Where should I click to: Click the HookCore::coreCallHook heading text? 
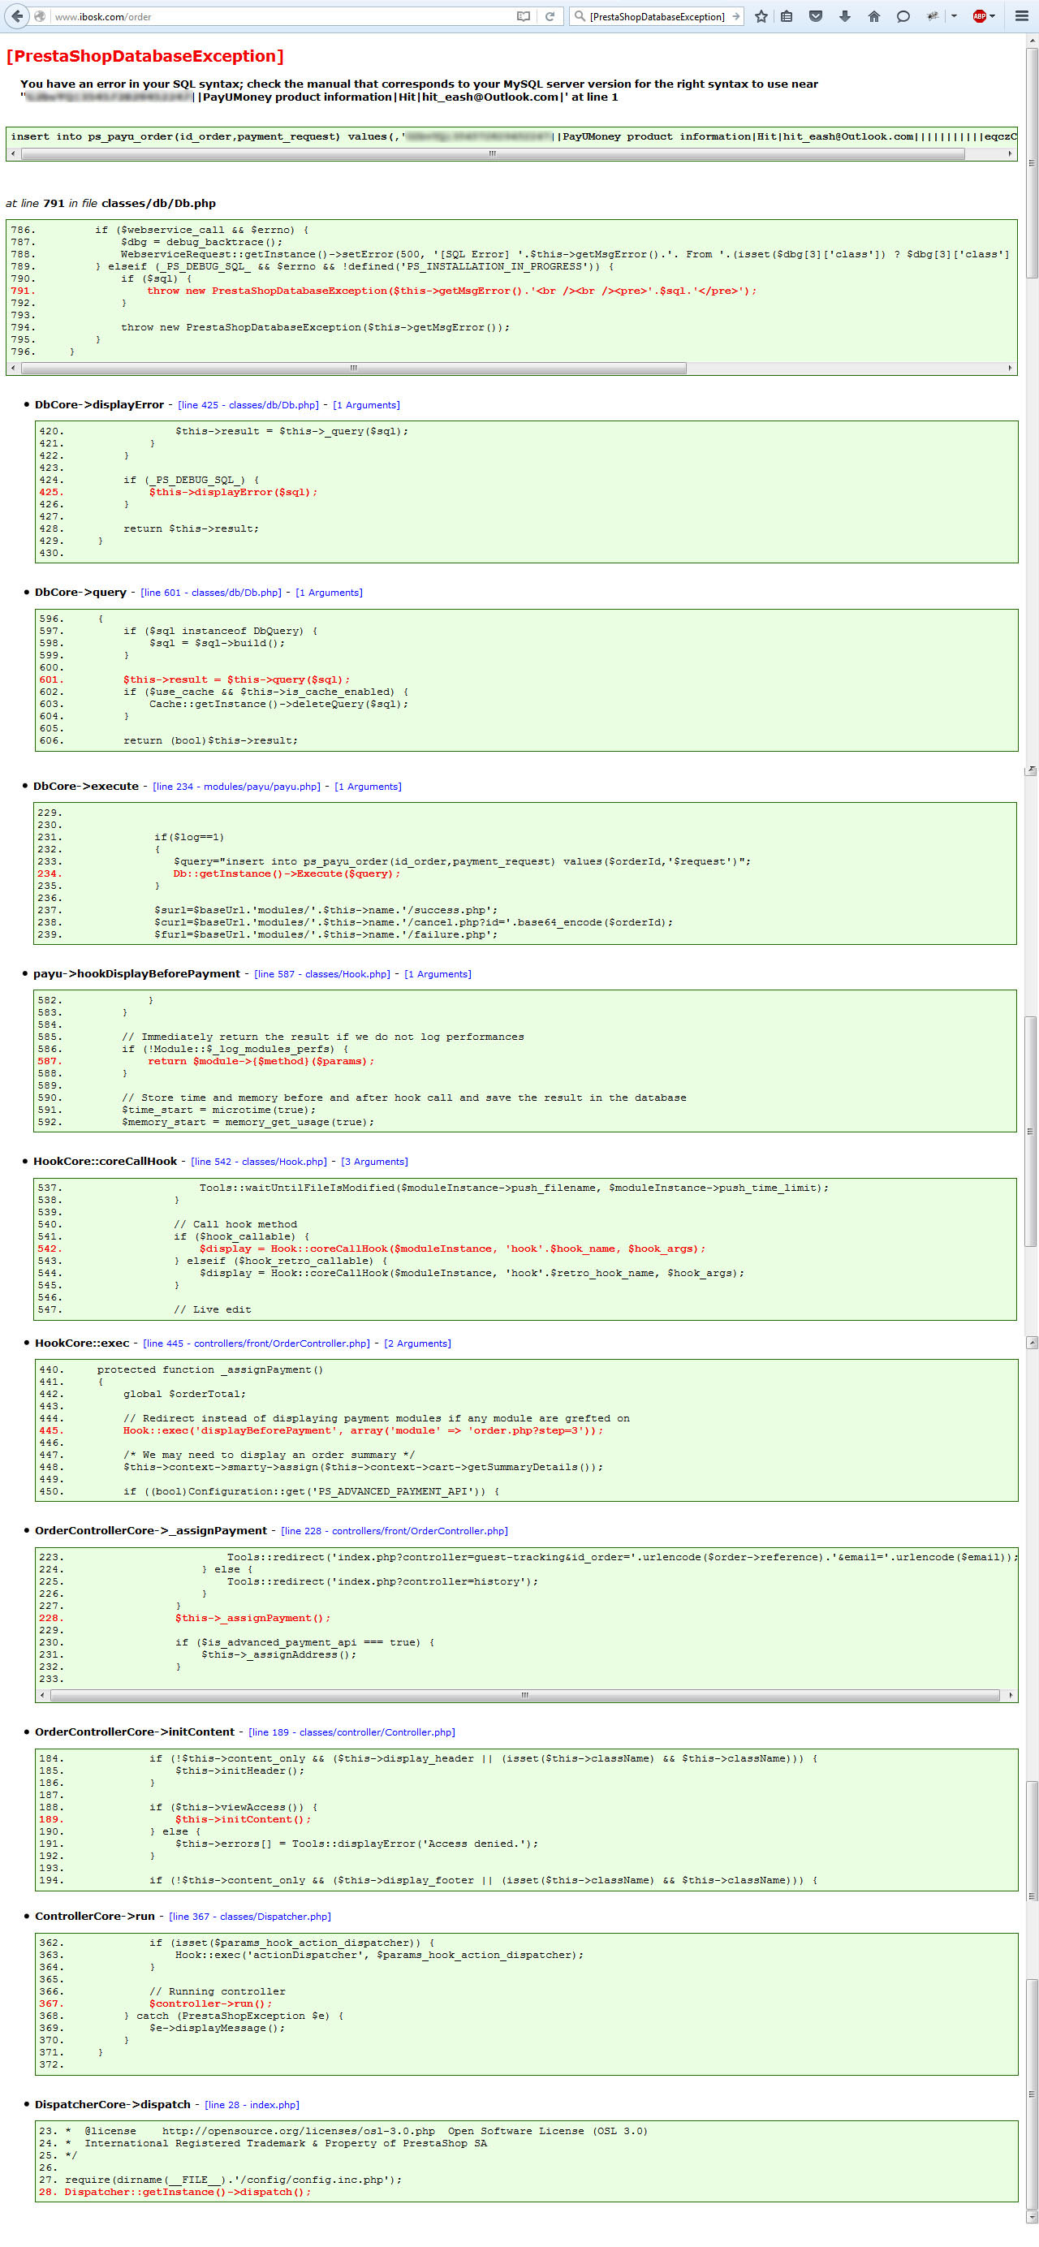[x=106, y=1161]
